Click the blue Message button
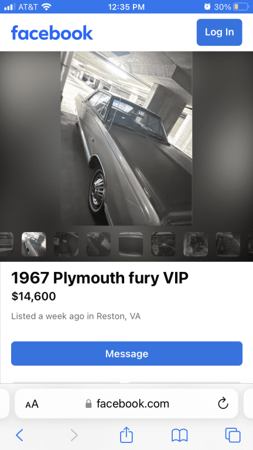Image resolution: width=253 pixels, height=450 pixels. click(126, 353)
